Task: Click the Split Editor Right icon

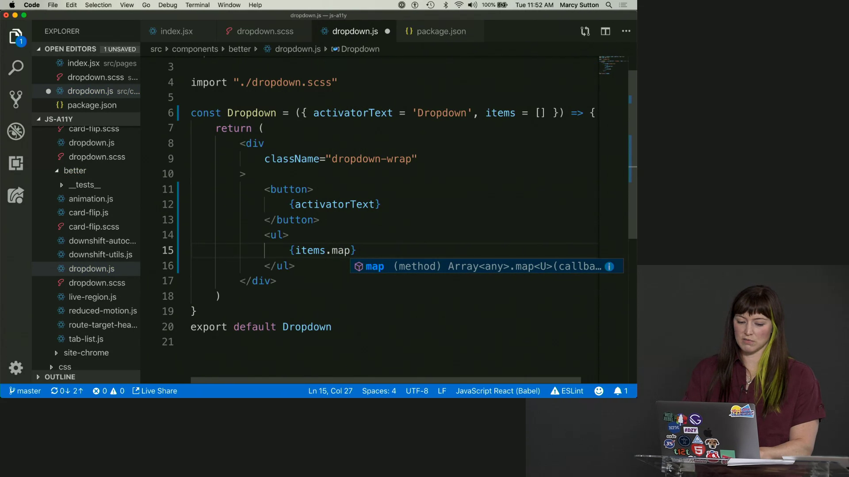Action: click(605, 31)
